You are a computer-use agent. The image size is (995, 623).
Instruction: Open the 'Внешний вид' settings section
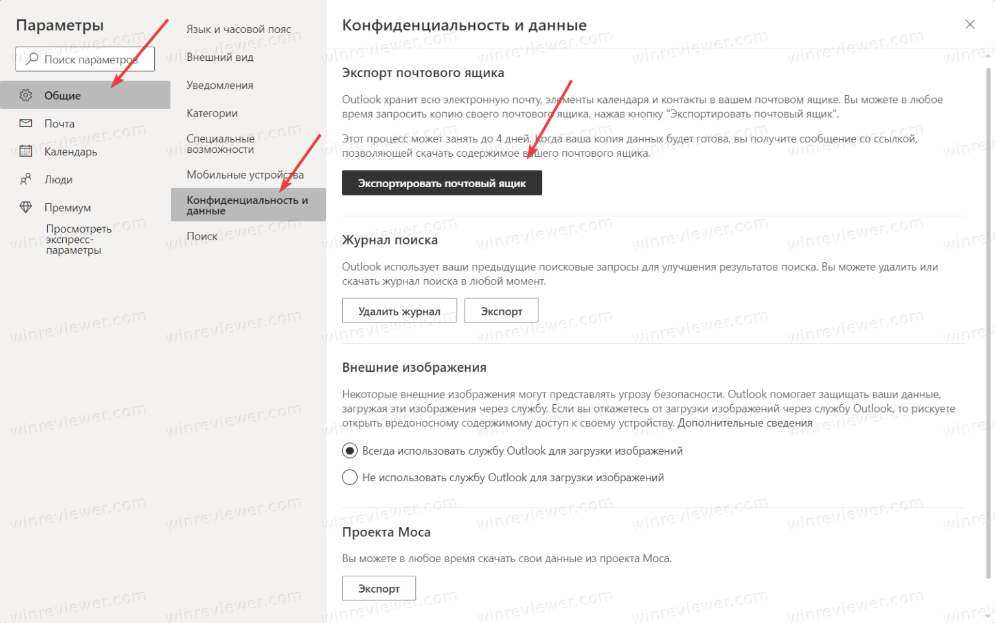pyautogui.click(x=220, y=57)
